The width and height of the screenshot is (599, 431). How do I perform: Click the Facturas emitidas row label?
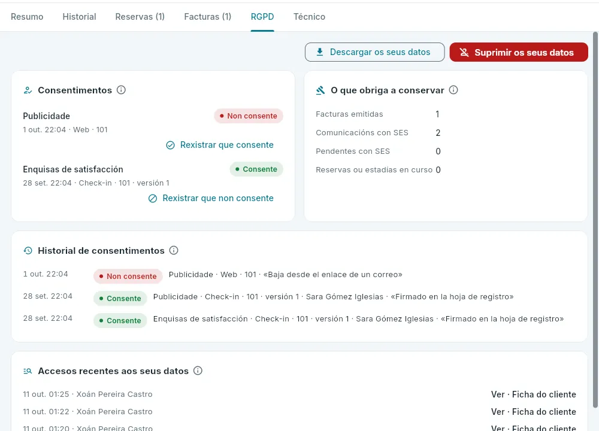tap(349, 114)
